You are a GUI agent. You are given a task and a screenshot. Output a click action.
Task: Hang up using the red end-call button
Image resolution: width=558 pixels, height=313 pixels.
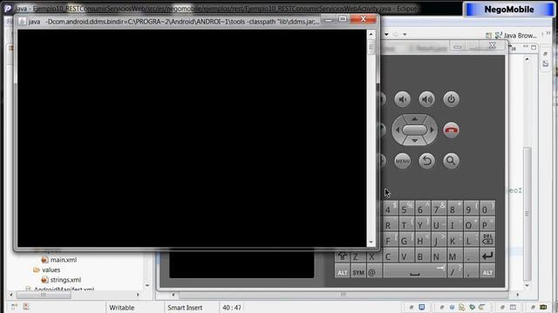[x=451, y=130]
